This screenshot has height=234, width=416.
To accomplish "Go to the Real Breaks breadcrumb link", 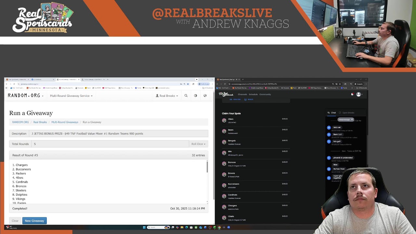I will coord(40,122).
